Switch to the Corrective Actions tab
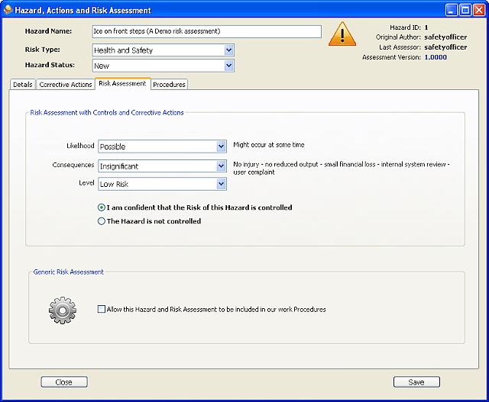This screenshot has height=402, width=489. tap(66, 85)
